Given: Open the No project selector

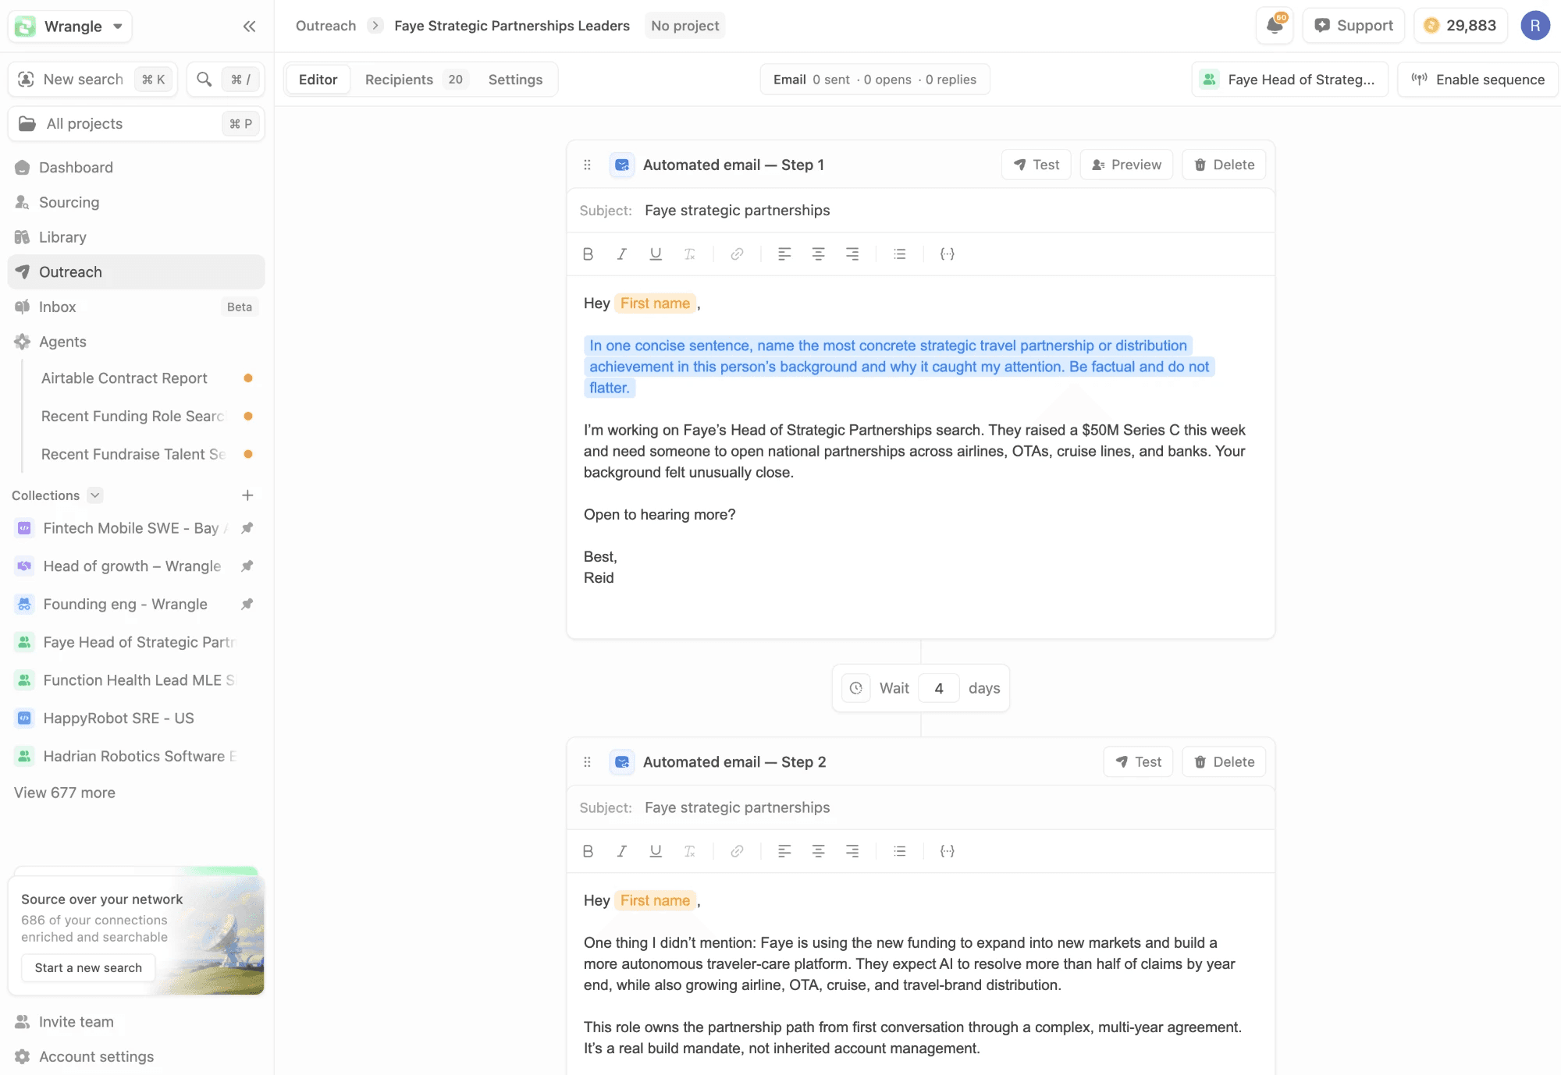Looking at the screenshot, I should (x=684, y=26).
